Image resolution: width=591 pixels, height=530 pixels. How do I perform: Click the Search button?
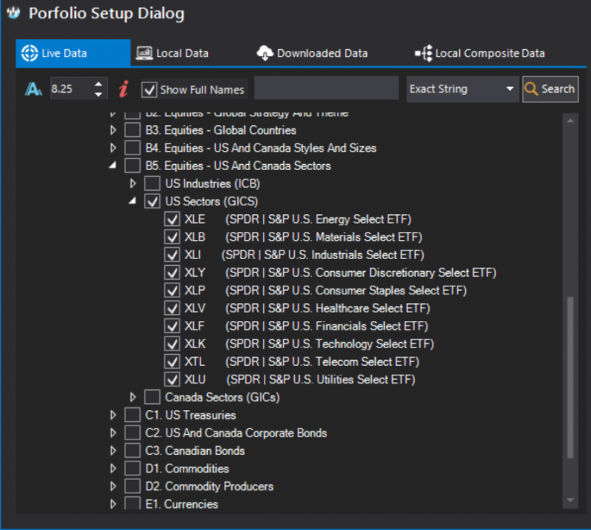[x=550, y=89]
